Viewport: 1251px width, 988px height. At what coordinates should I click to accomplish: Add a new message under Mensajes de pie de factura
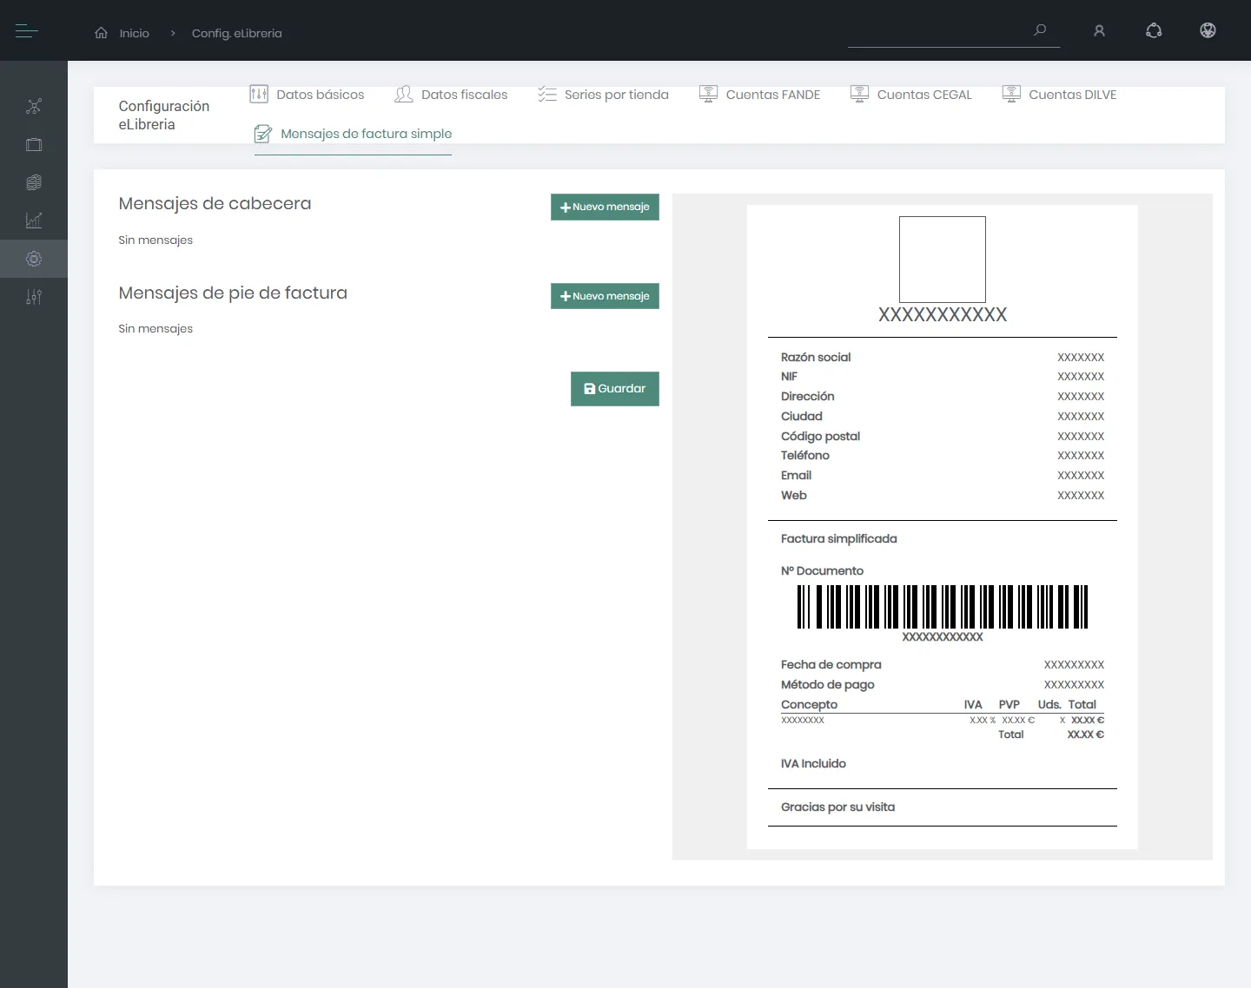605,296
